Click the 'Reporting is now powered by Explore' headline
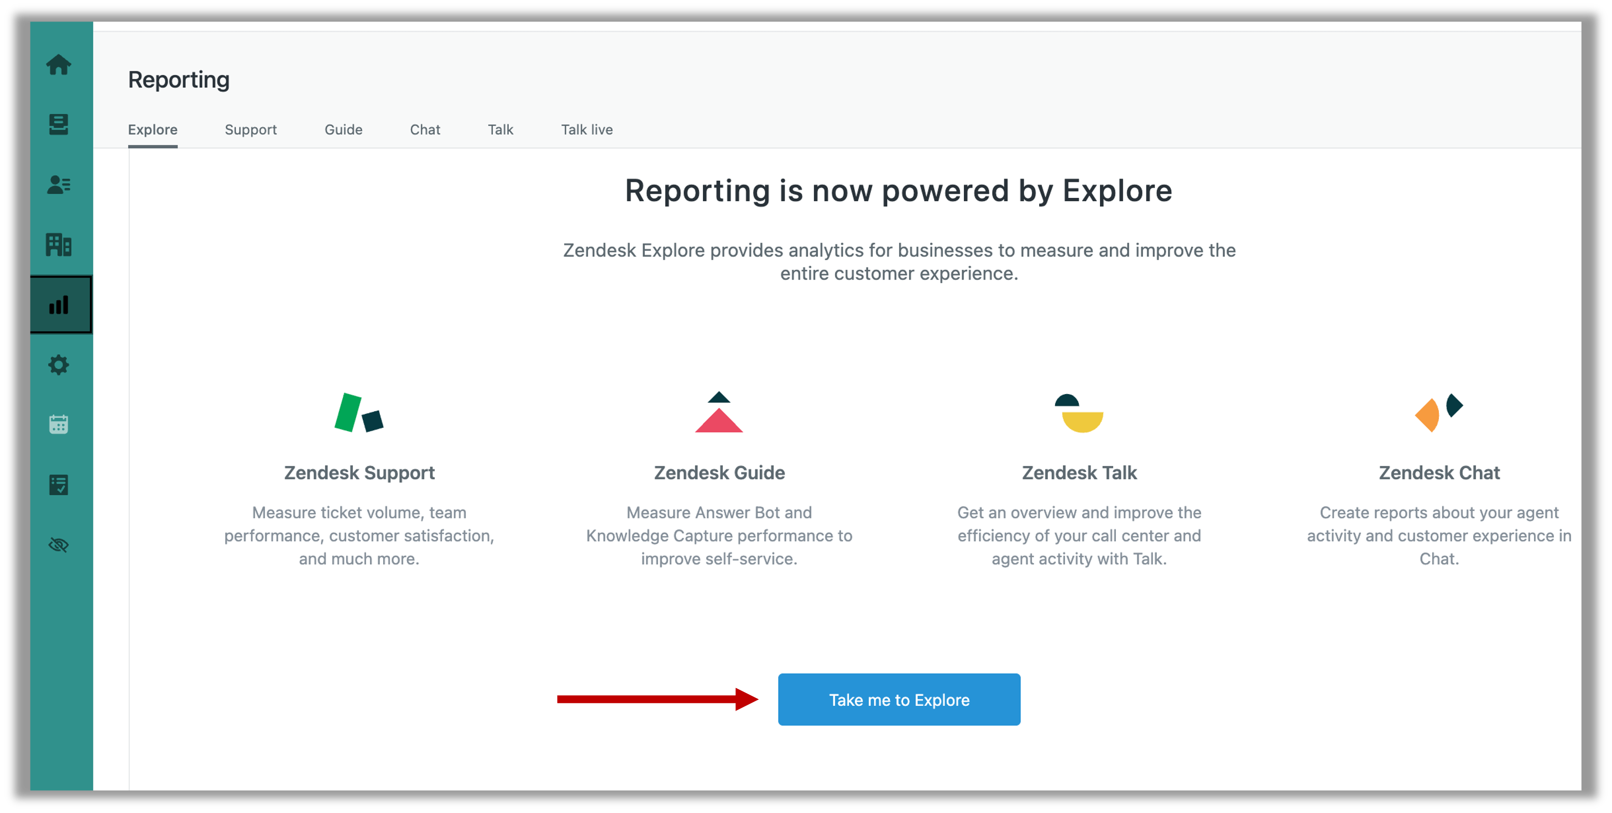This screenshot has height=813, width=1612. click(899, 191)
